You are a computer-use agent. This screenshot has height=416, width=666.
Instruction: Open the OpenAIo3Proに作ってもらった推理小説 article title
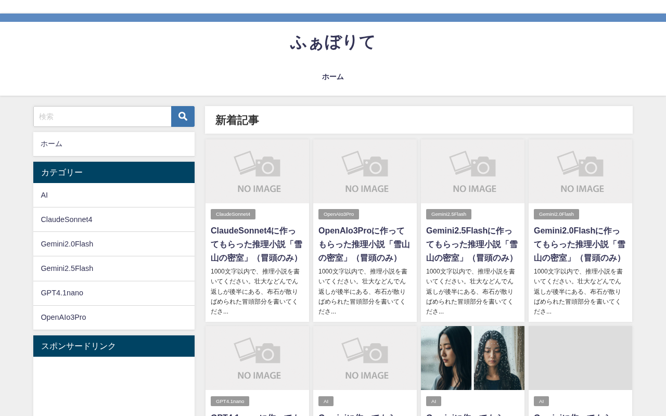(x=365, y=244)
